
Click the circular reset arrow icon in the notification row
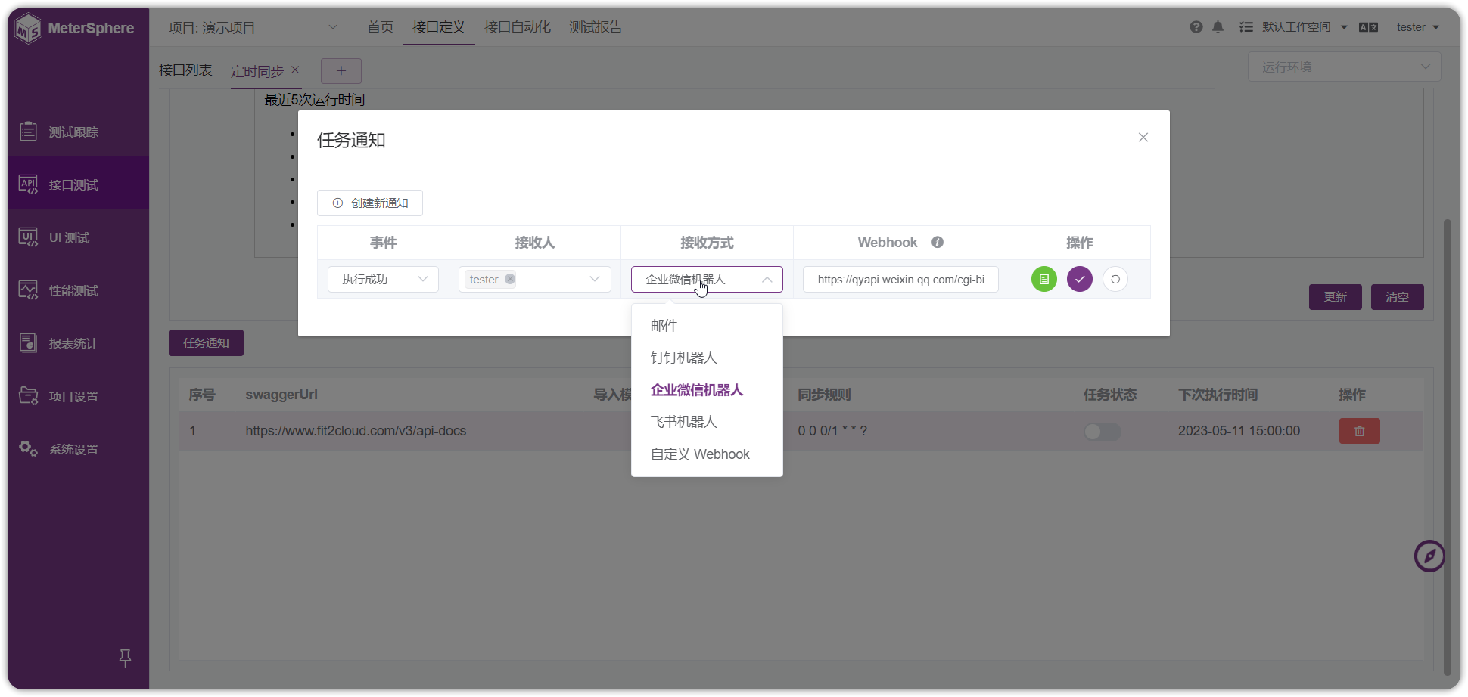point(1115,279)
